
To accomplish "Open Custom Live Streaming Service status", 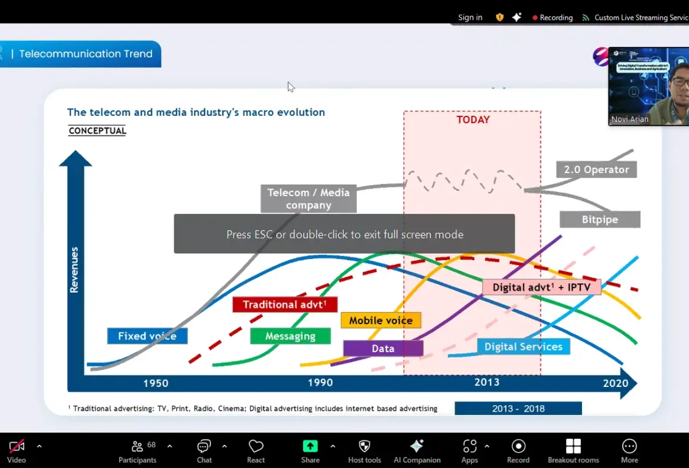I will tap(635, 18).
